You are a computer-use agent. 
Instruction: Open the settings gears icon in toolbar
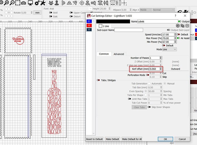pos(37,3)
